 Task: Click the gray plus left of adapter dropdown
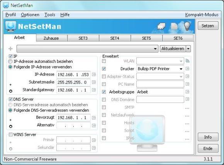coord(10,49)
